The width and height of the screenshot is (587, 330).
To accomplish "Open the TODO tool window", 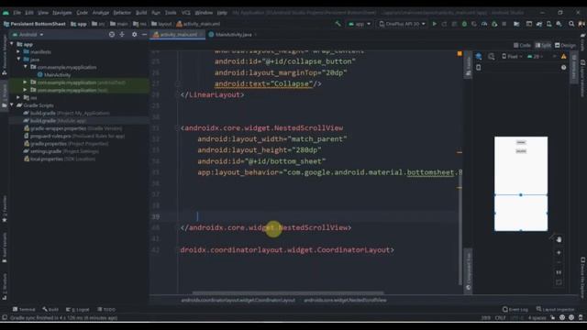I will pos(106,310).
